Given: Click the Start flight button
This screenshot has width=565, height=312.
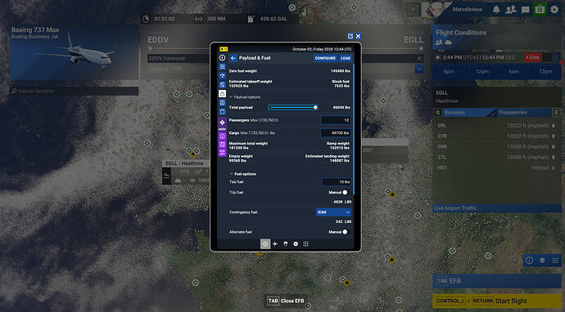Looking at the screenshot, I should tap(497, 301).
